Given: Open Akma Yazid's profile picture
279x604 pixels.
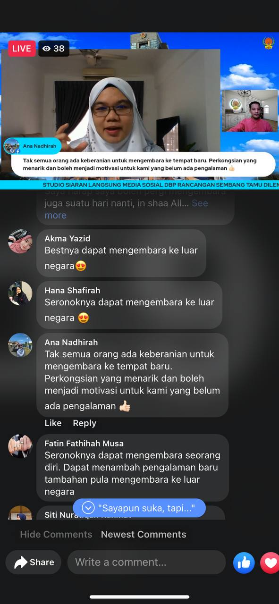Looking at the screenshot, I should [x=20, y=242].
